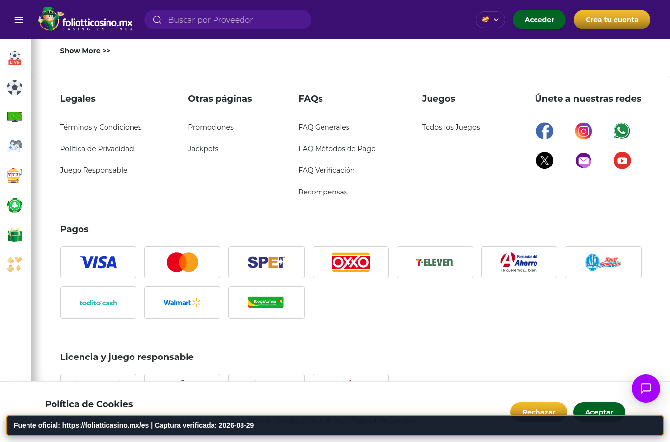
Task: Visit the Facebook page
Action: (544, 131)
